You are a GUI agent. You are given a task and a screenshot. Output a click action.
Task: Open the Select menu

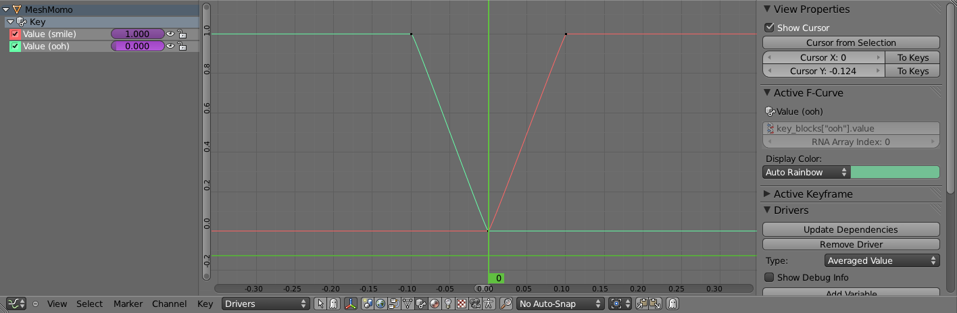(x=90, y=304)
